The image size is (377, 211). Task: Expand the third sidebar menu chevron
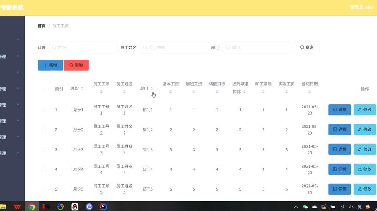point(18,72)
